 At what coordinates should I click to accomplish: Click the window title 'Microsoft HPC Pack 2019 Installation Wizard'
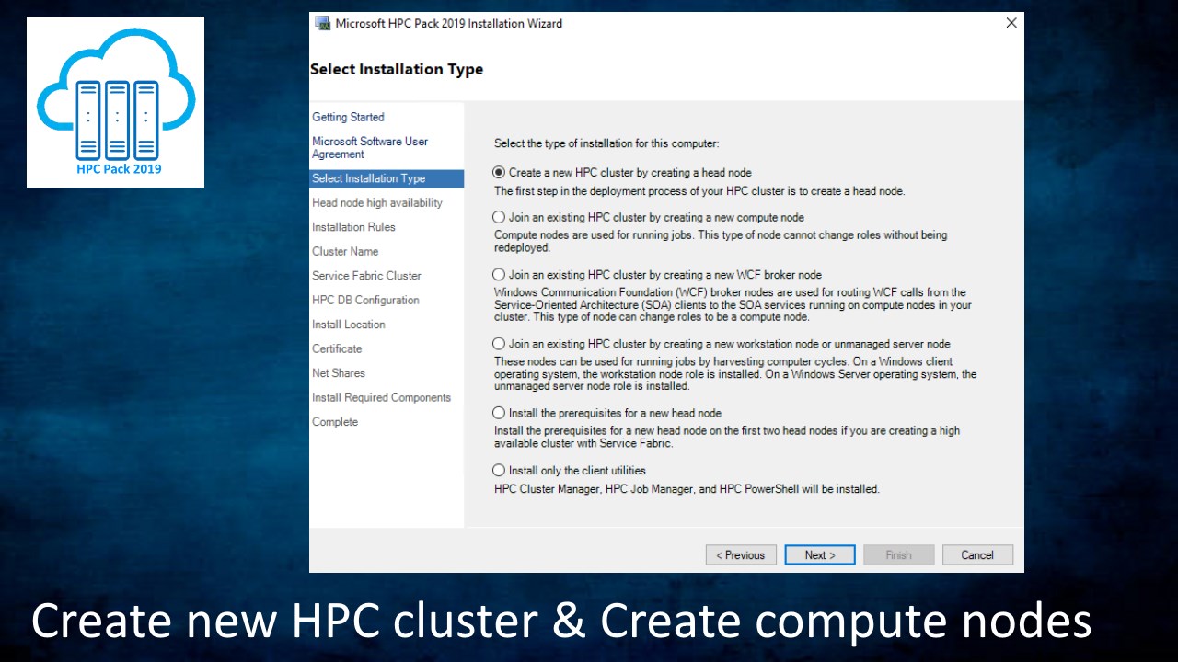pos(449,24)
